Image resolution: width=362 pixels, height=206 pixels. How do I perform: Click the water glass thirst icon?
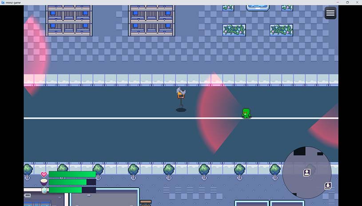[44, 190]
